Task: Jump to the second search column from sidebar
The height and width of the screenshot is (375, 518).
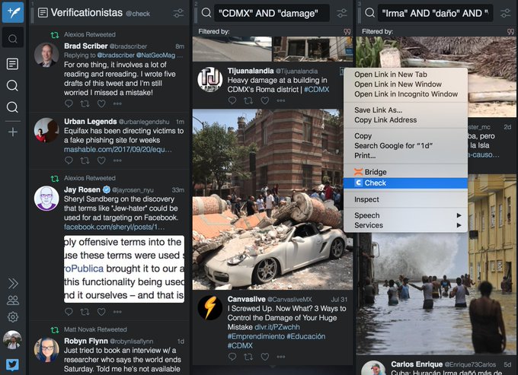Action: [x=12, y=107]
